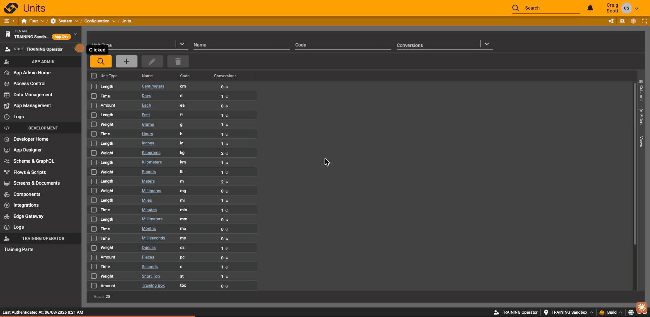Screen dimensions: 650x317
Task: Click the plus add unit button
Action: coord(126,61)
